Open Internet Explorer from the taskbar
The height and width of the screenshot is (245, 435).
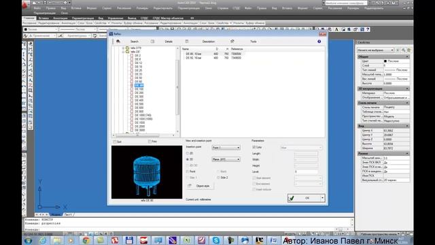point(43,240)
